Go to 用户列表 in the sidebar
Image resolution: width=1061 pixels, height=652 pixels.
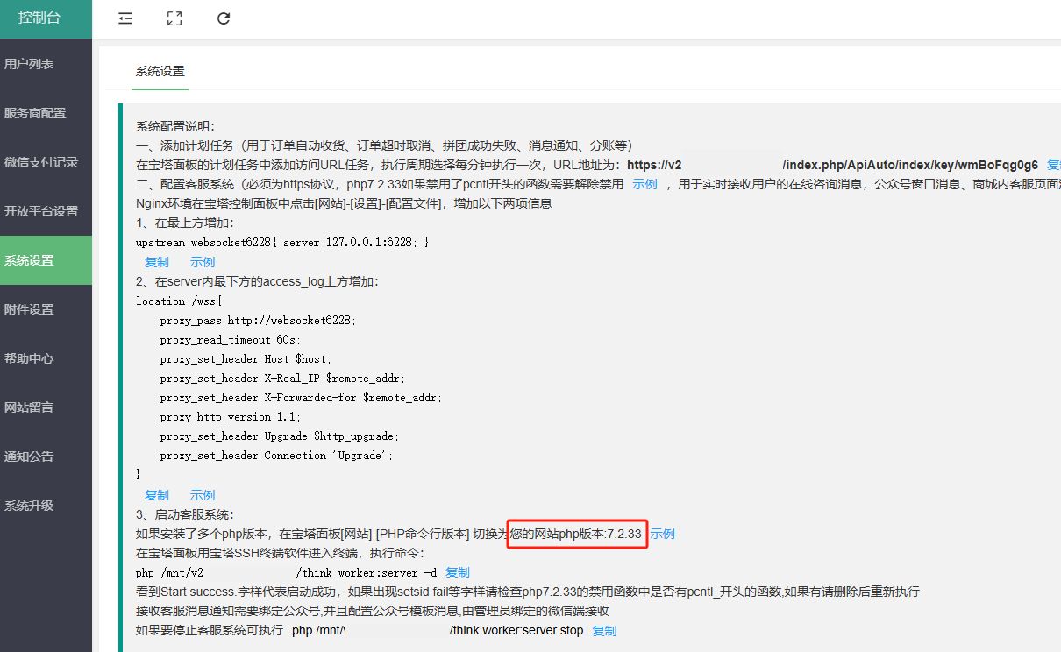coord(29,64)
